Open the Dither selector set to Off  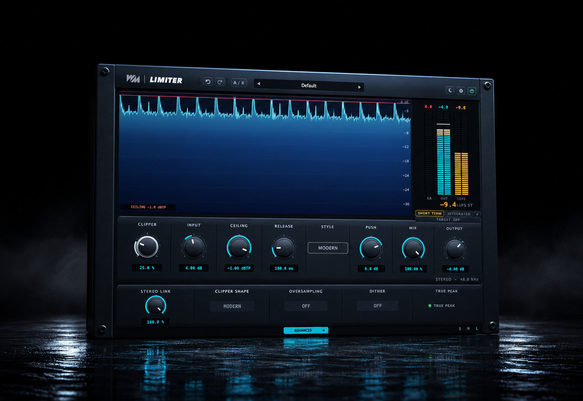click(x=377, y=306)
